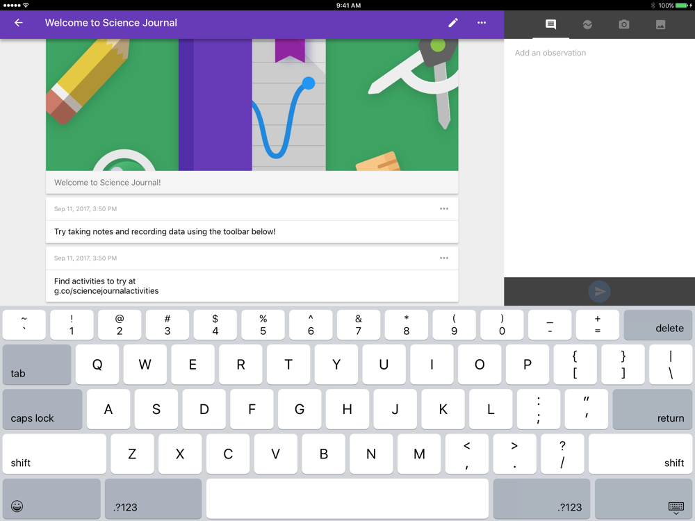Open options for the 'Try taking notes' card
Image resolution: width=695 pixels, height=521 pixels.
click(443, 208)
